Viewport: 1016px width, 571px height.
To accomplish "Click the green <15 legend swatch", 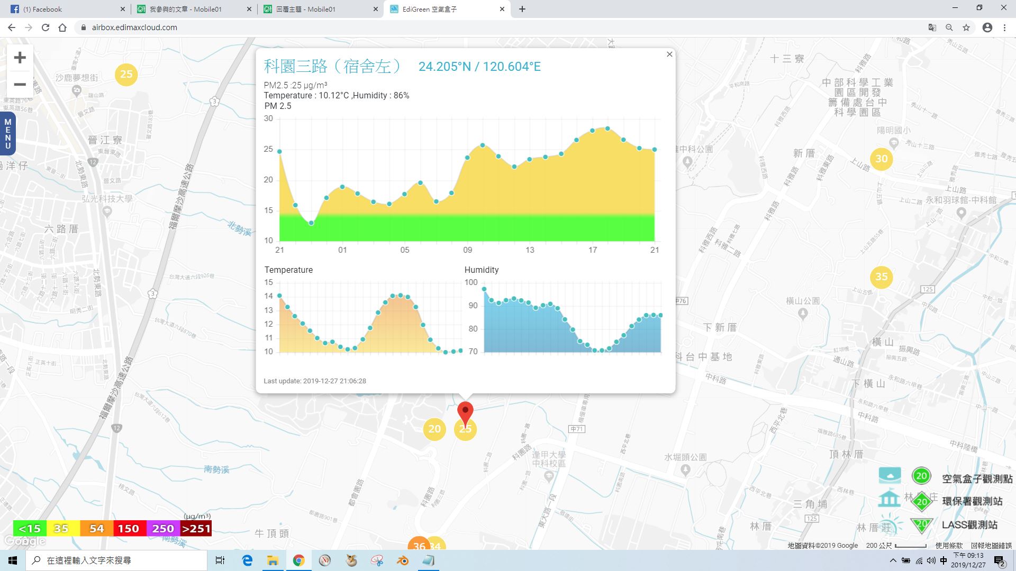I will (x=30, y=528).
